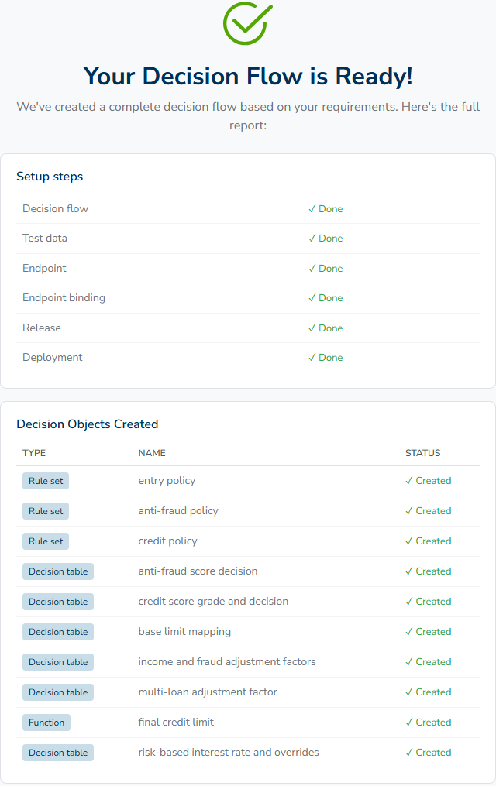This screenshot has width=496, height=786.
Task: Click the large green success checkmark icon
Action: pos(248,23)
